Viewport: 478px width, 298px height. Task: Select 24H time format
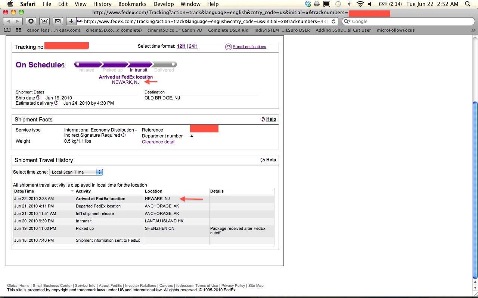tap(193, 46)
